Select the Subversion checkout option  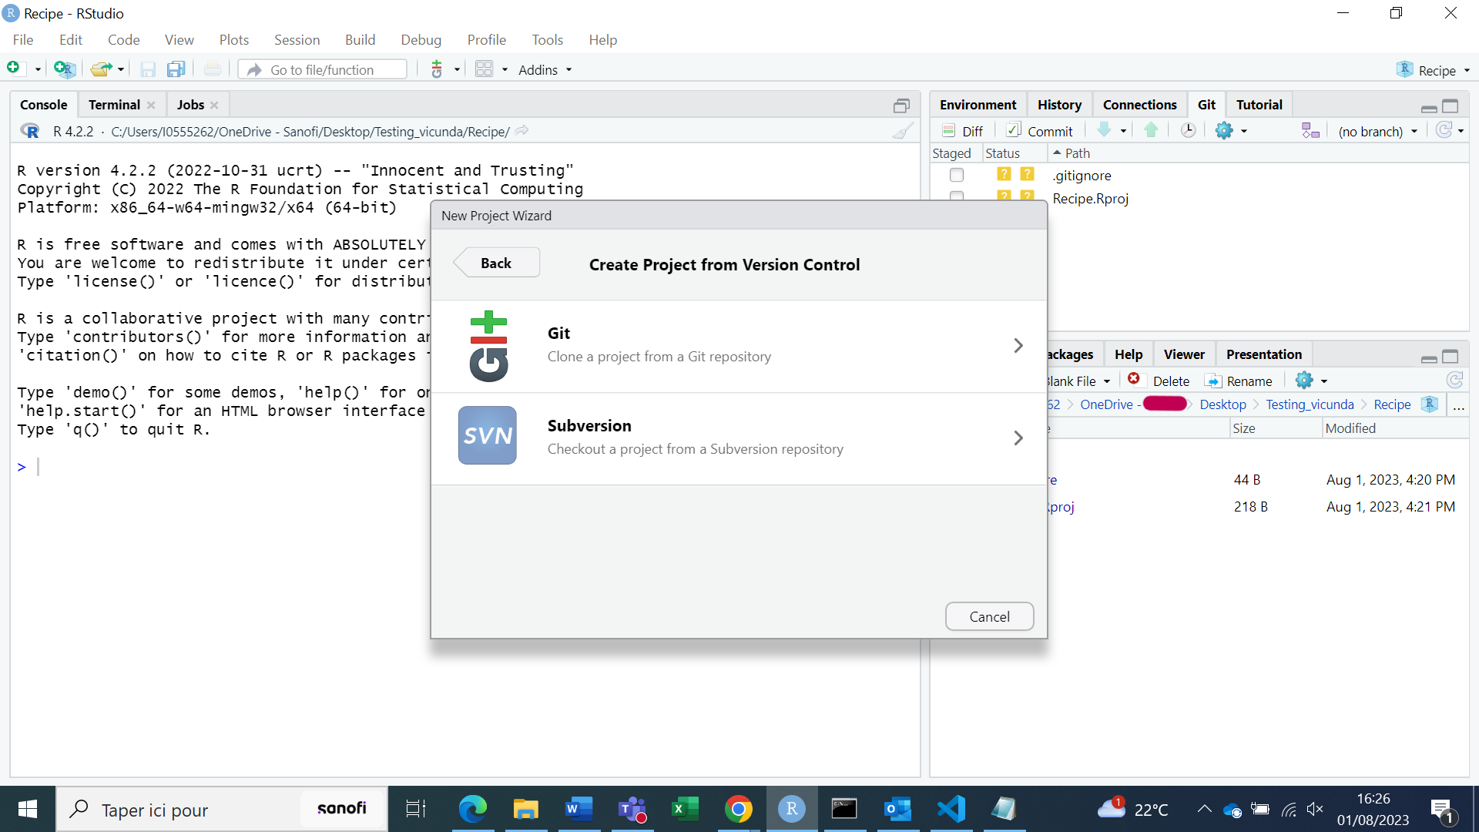coord(738,438)
